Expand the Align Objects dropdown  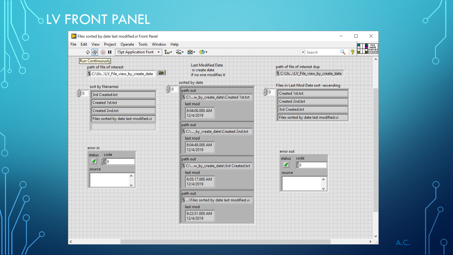pos(168,52)
